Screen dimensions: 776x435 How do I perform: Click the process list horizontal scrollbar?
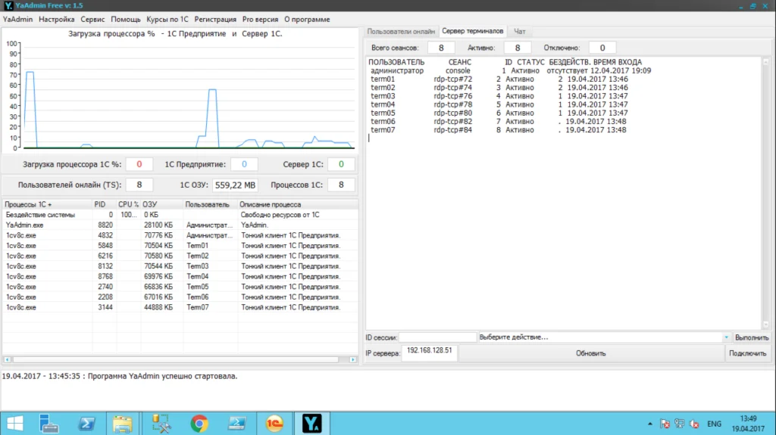point(180,359)
